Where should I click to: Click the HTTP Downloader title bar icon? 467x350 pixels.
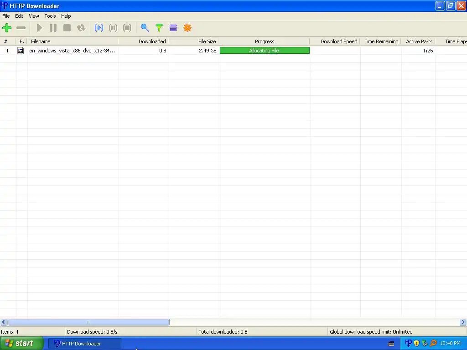[x=4, y=5]
